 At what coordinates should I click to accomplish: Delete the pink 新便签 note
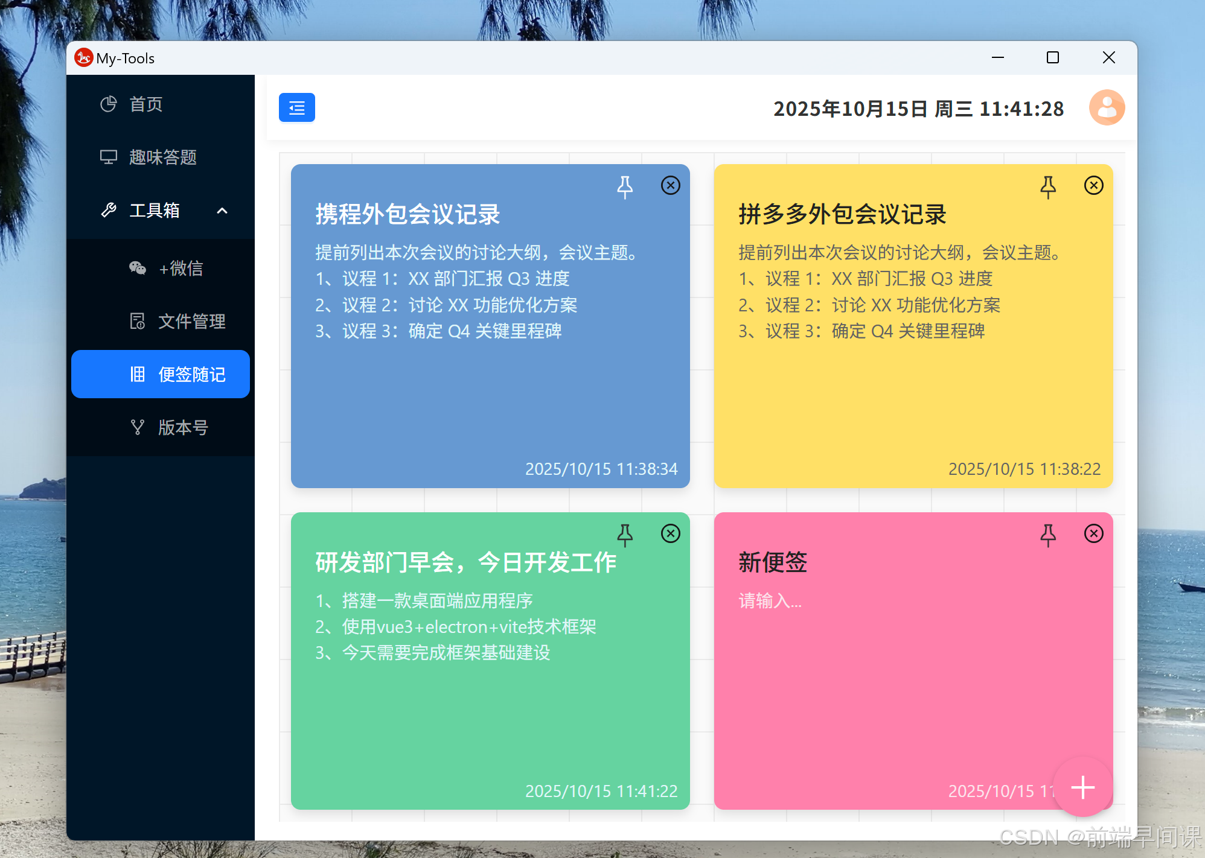click(1093, 533)
